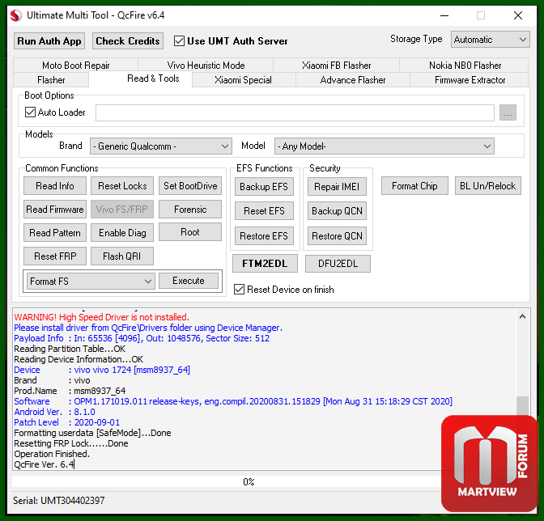Click the Check Credits button
Screen dimensions: 544x521
pos(128,41)
